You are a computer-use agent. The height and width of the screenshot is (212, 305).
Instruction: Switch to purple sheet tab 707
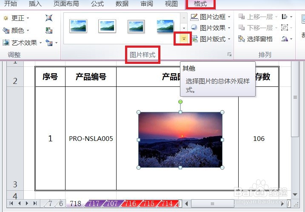(112, 203)
